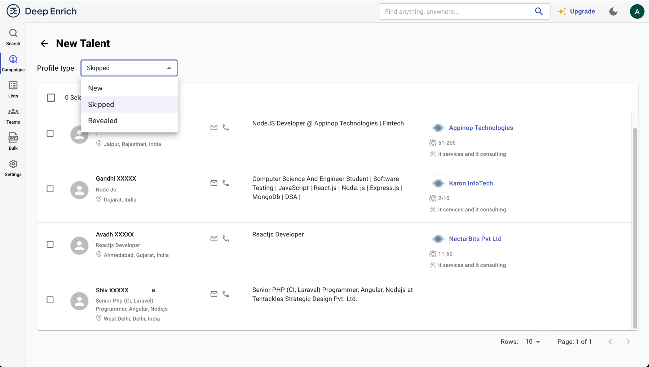Viewport: 649px width, 367px height.
Task: Open Settings from the sidebar
Action: (x=13, y=168)
